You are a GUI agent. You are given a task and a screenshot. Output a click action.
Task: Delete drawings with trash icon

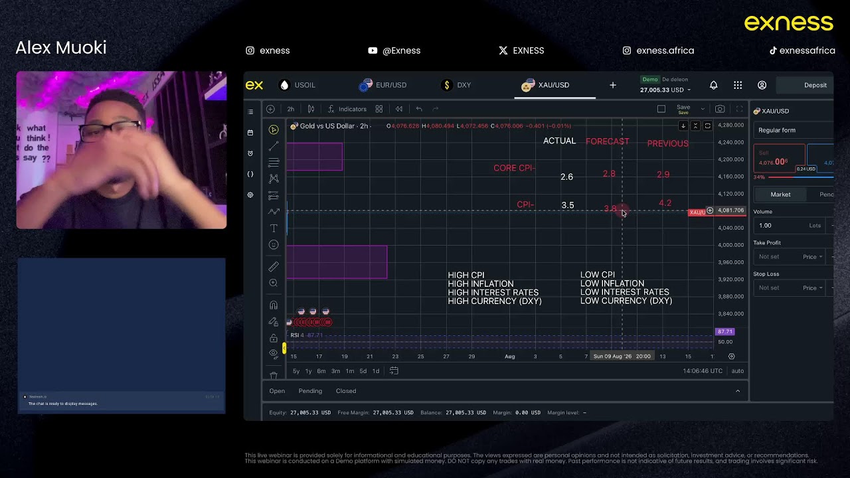coord(274,375)
